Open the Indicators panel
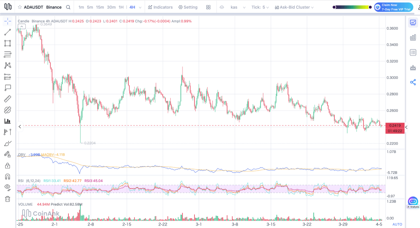The image size is (420, 228). click(160, 7)
